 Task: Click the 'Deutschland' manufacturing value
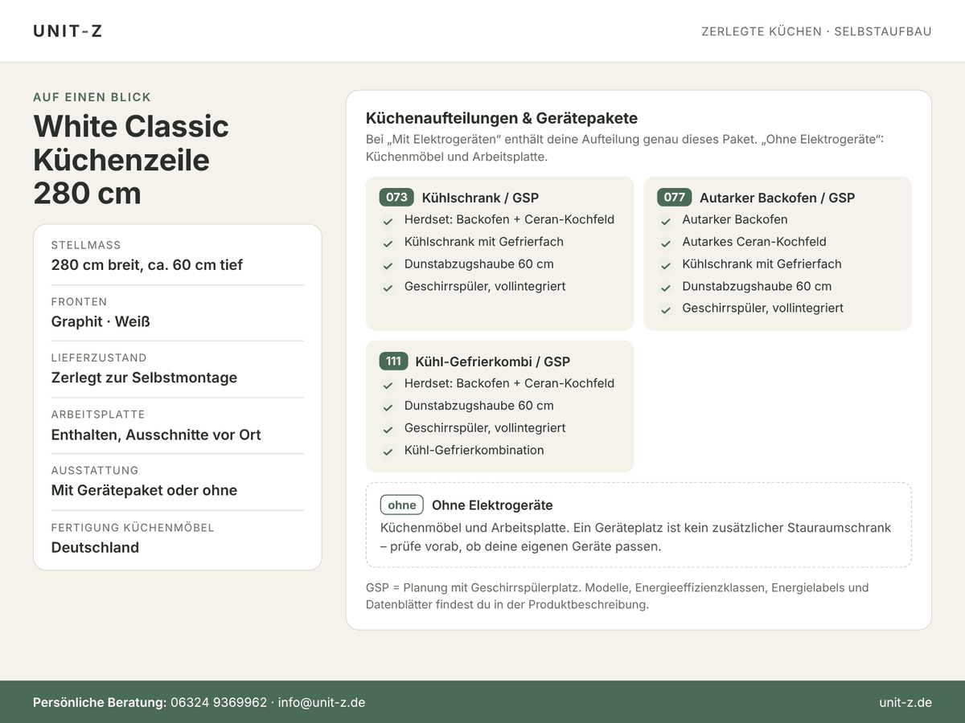tap(95, 547)
